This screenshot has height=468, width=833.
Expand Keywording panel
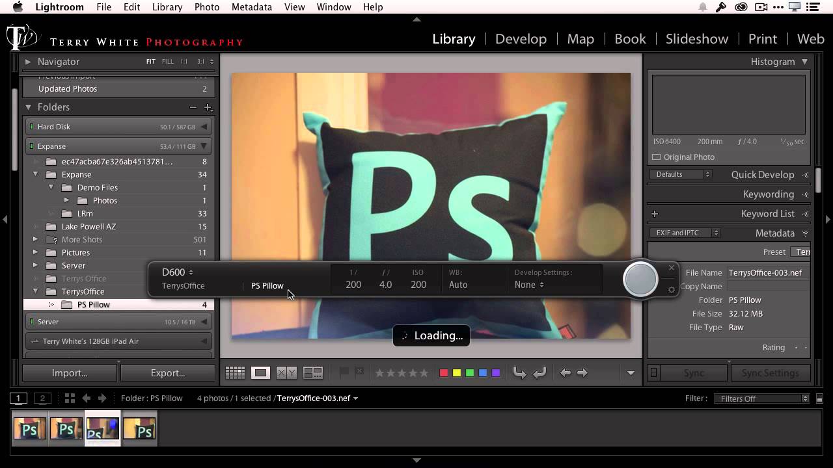click(806, 194)
